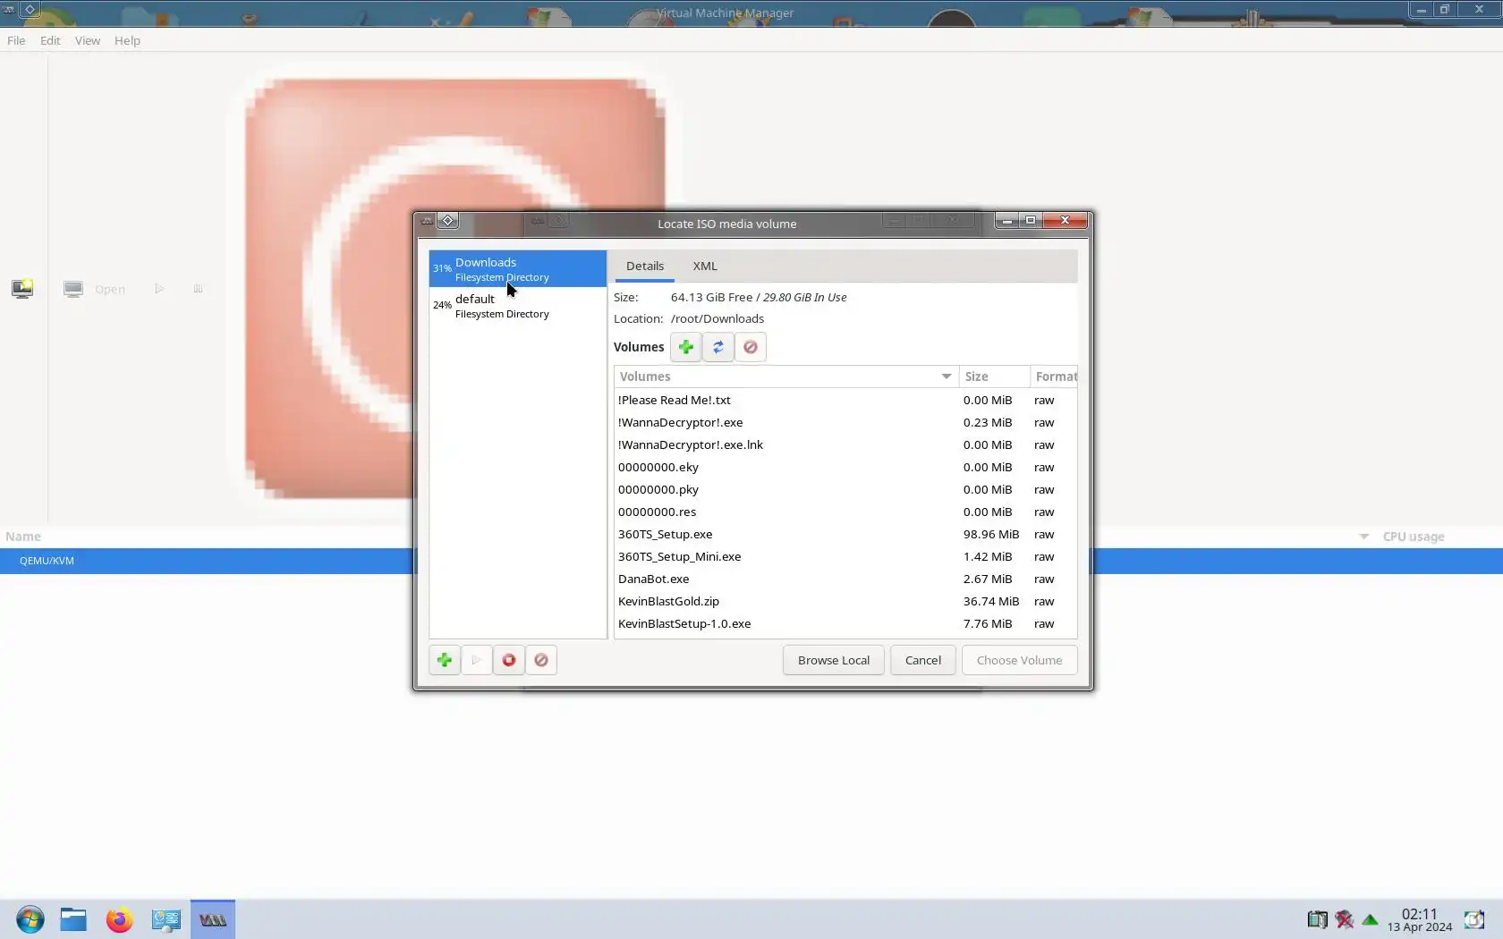Click the leftmost system tray icon
Screen dimensions: 1503x939
pyautogui.click(x=1317, y=919)
